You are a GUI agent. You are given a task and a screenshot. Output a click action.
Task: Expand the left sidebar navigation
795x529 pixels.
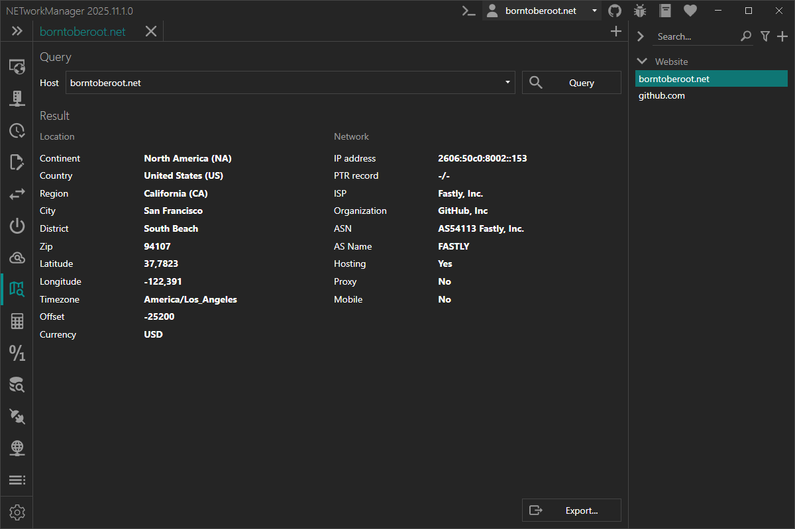[17, 31]
